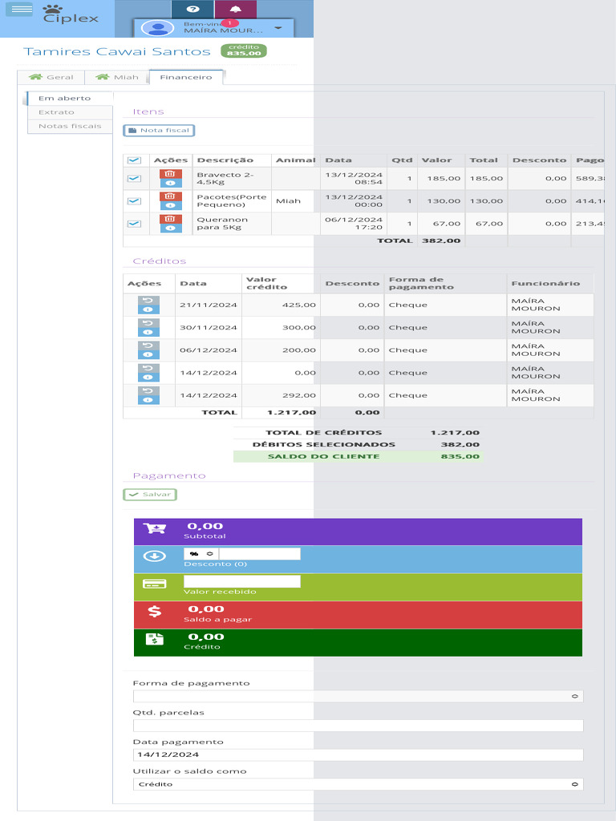Click the Nota fiscal button
Viewport: 616px width, 821px height.
pos(160,131)
